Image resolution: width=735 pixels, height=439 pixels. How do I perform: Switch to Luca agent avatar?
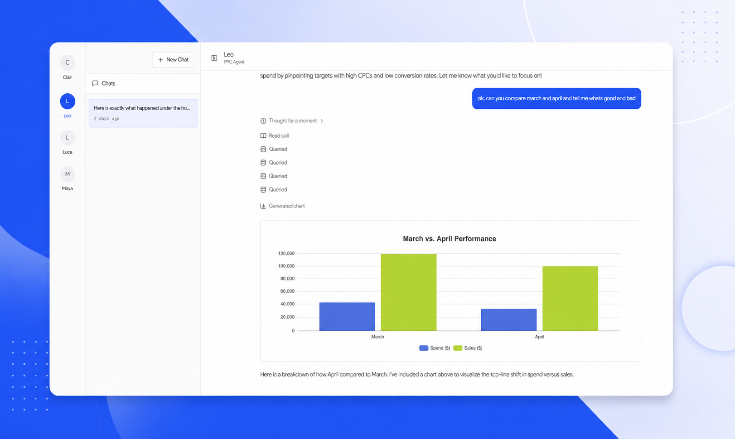(x=68, y=138)
